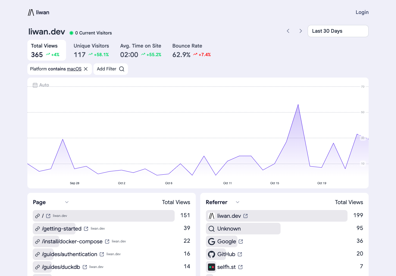The width and height of the screenshot is (396, 276).
Task: Open external link icon for / page
Action: coord(48,216)
